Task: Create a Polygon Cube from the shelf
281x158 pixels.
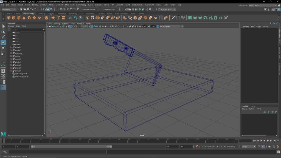Action: [x=14, y=18]
